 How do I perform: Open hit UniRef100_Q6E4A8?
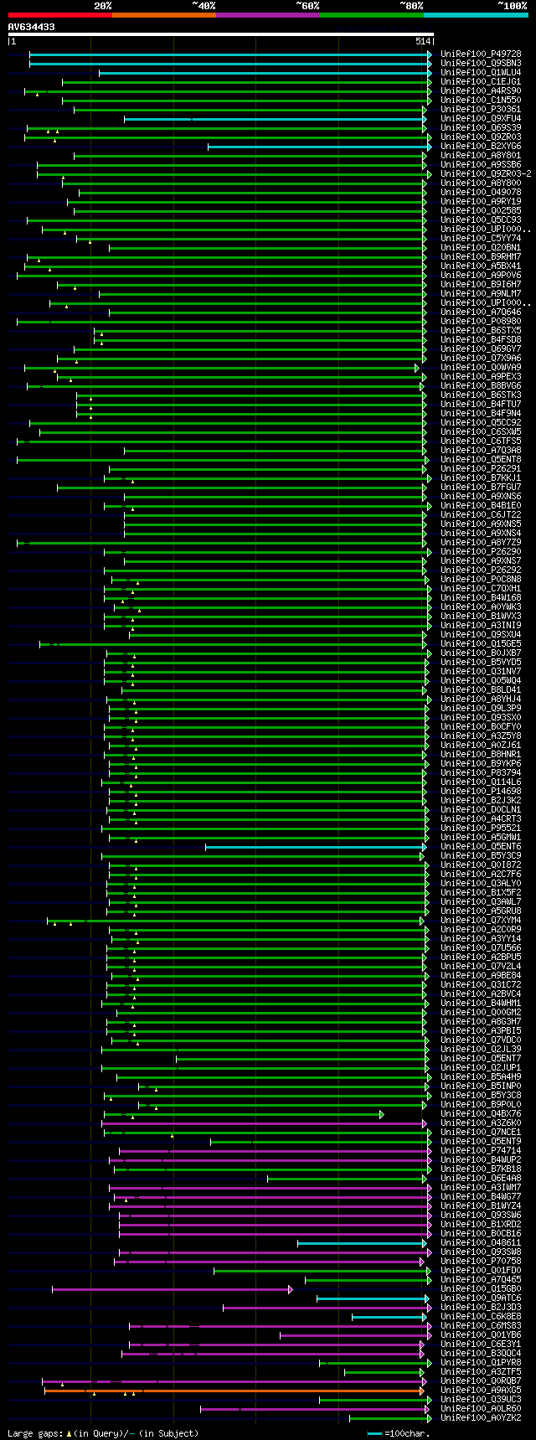pyautogui.click(x=481, y=1178)
